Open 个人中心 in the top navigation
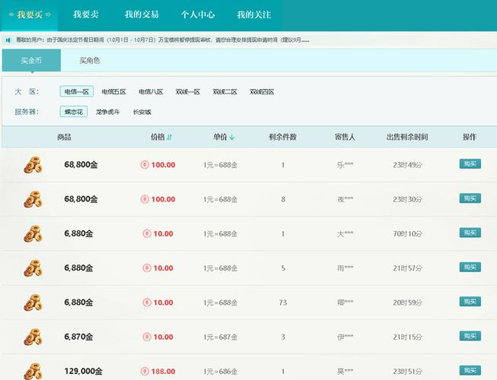The height and width of the screenshot is (380, 497). (x=198, y=14)
